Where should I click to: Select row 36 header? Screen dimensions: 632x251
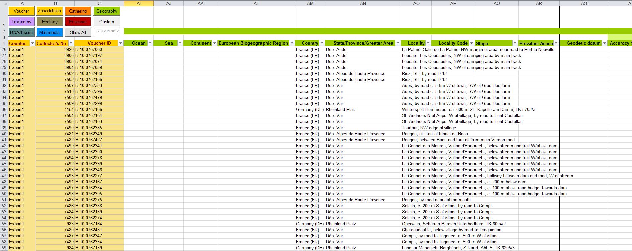pyautogui.click(x=4, y=109)
